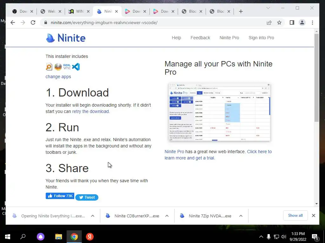
Task: Click the Ninite Pro screenshot thumbnail
Action: [219, 112]
